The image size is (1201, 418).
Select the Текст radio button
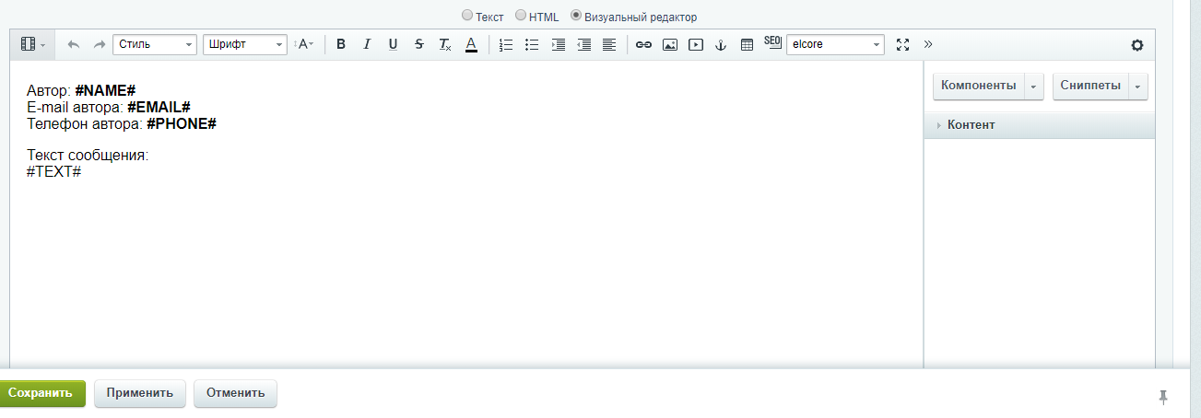tap(467, 16)
